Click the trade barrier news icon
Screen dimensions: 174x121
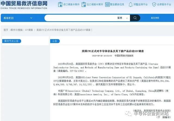pos(107,4)
